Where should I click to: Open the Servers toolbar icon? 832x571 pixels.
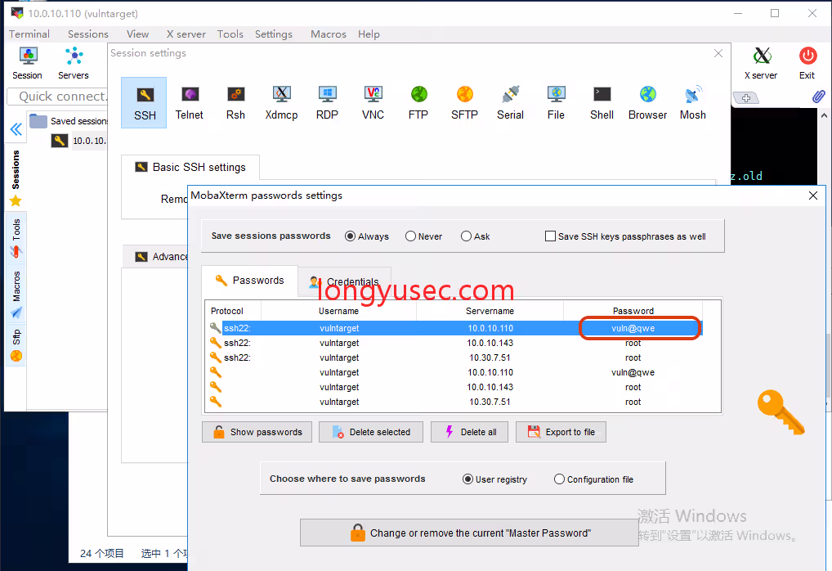[74, 63]
